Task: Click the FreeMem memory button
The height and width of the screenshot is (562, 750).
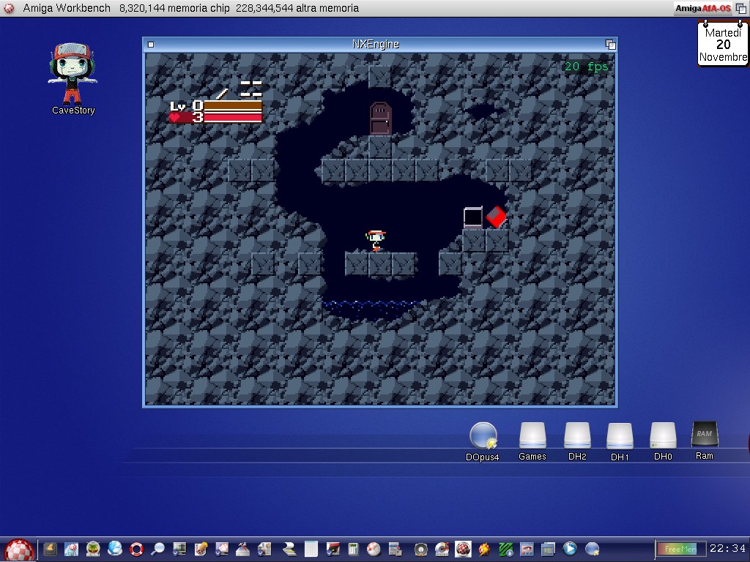Action: [677, 549]
